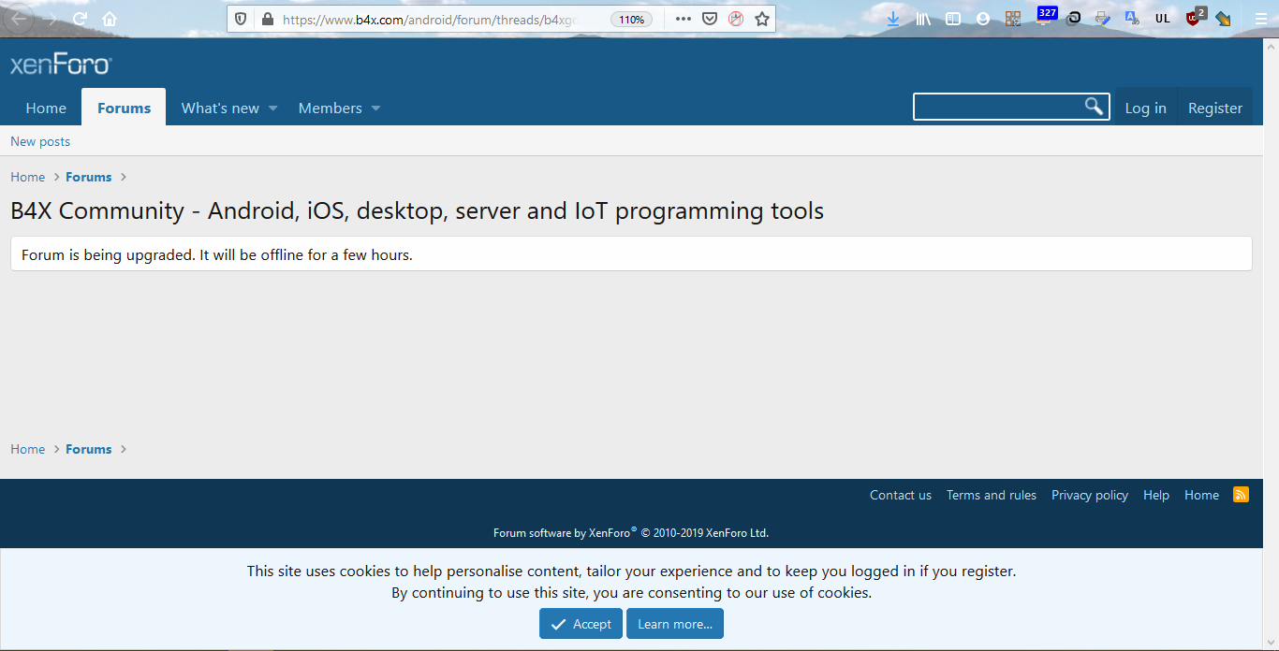Open page actions three-dot menu
Image resolution: width=1279 pixels, height=651 pixels.
pos(684,19)
